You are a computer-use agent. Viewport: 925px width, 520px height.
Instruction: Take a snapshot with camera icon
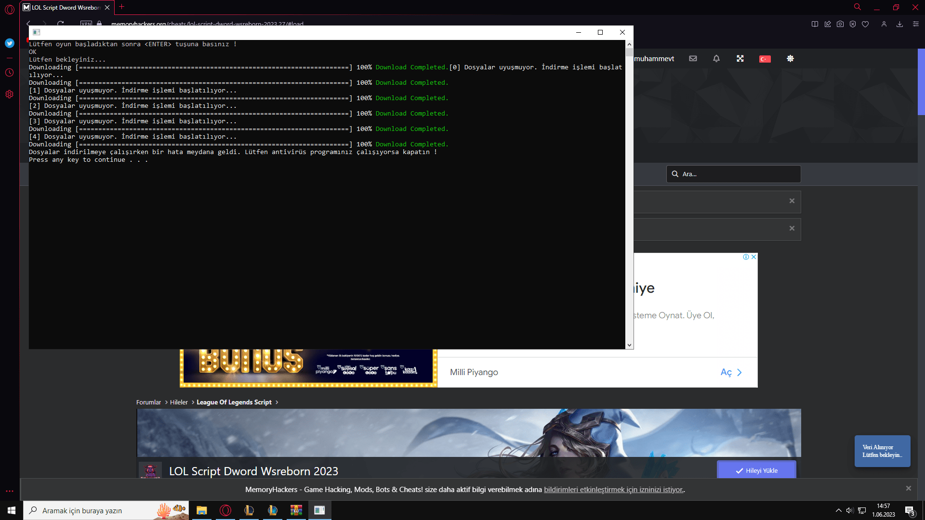coord(840,24)
